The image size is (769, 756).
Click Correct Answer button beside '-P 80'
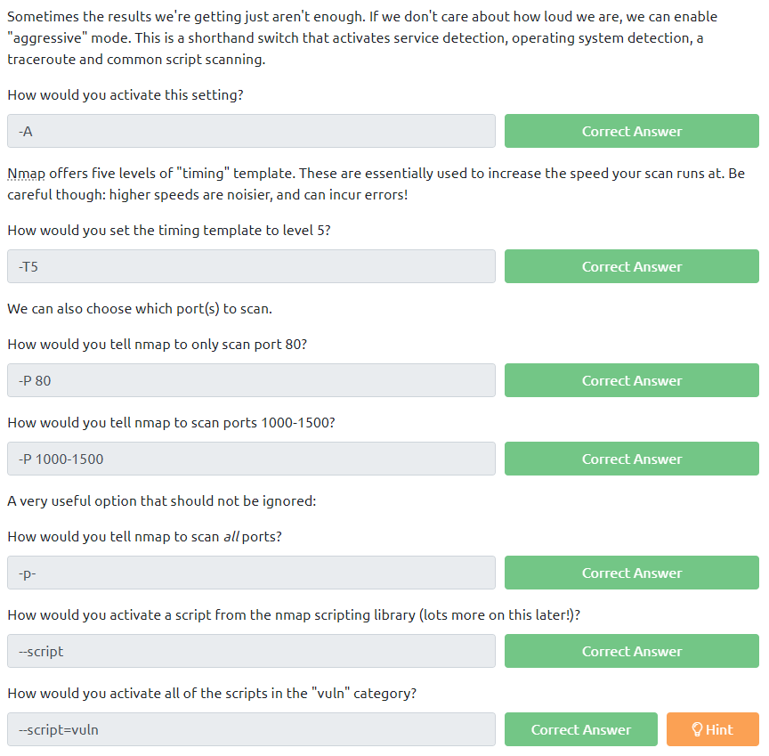[631, 380]
